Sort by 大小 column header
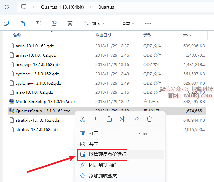This screenshot has height=182, width=214. point(187,35)
